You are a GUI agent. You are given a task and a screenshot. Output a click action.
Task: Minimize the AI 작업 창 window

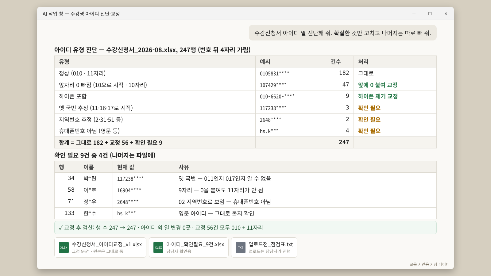point(414,13)
